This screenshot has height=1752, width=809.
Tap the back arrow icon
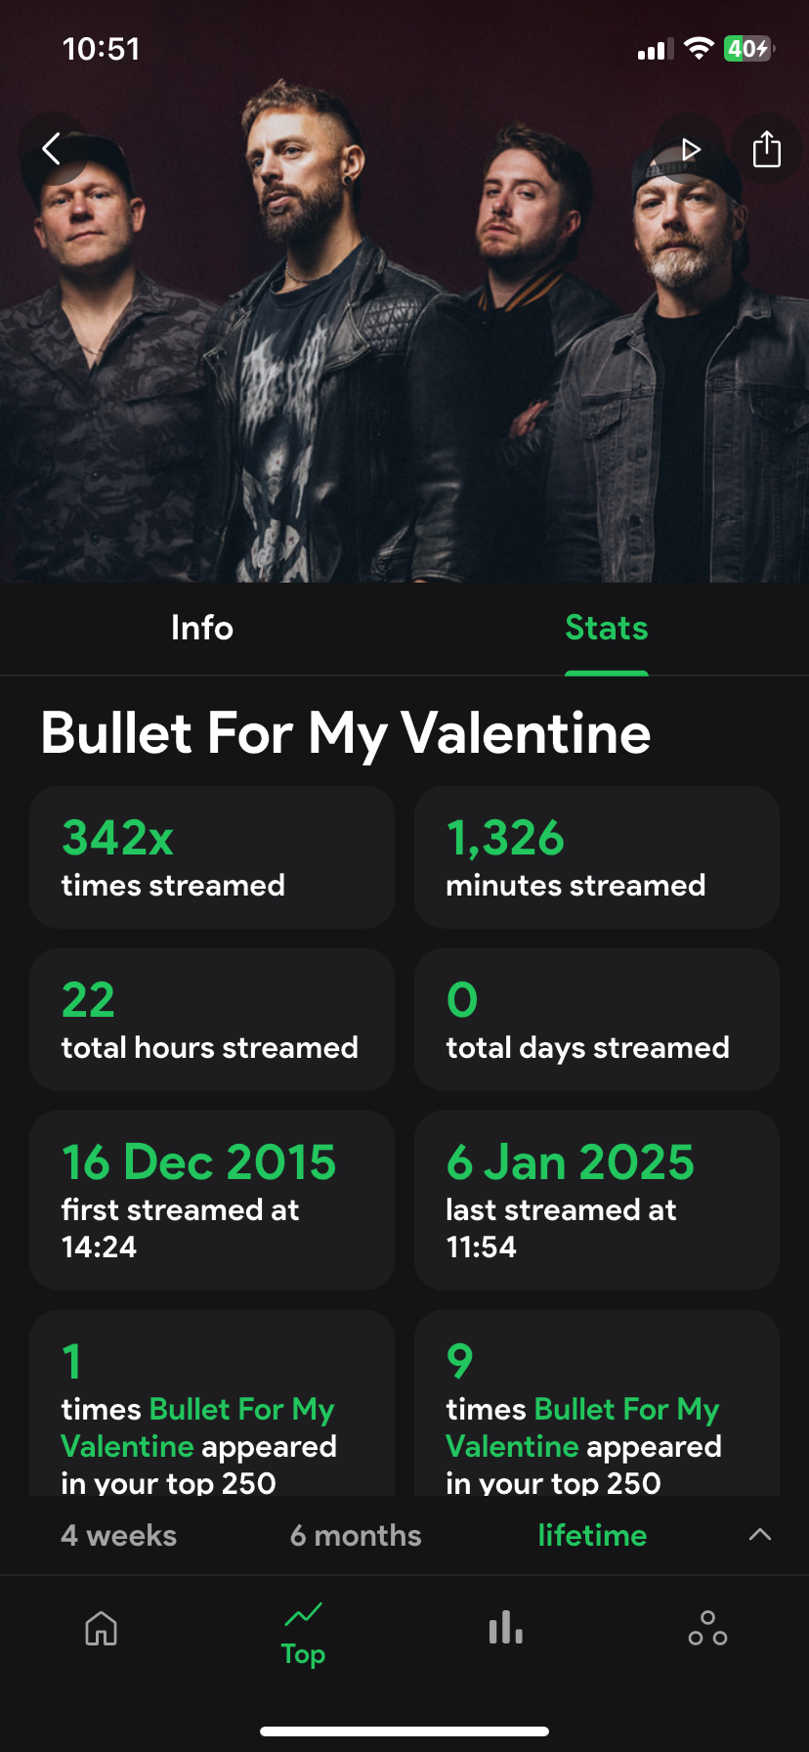(x=53, y=150)
